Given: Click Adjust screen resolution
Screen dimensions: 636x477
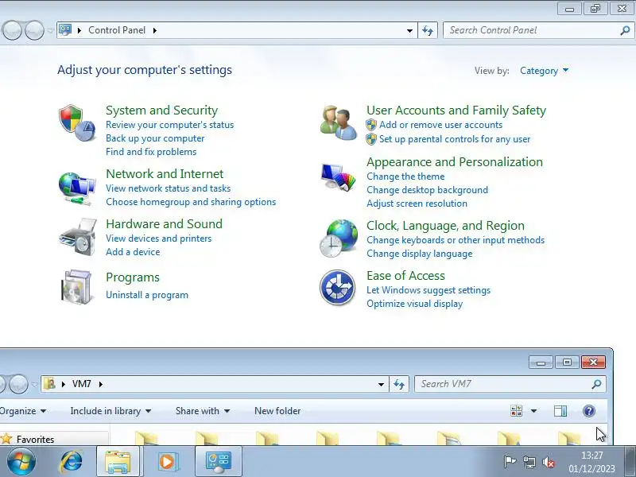Looking at the screenshot, I should pos(417,204).
